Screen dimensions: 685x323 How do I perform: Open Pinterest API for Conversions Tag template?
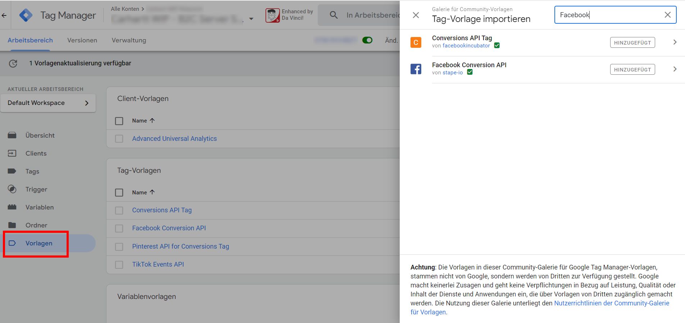tap(181, 246)
